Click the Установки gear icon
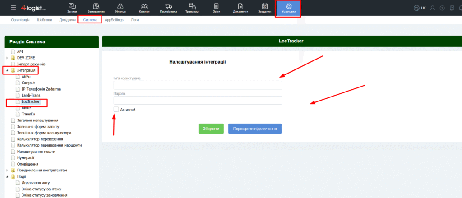The image size is (462, 198). point(289,6)
